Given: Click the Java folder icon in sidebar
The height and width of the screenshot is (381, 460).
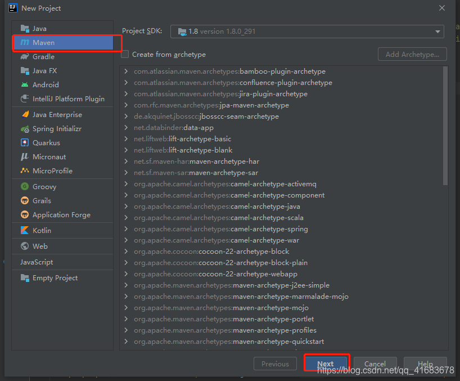Looking at the screenshot, I should (x=25, y=29).
